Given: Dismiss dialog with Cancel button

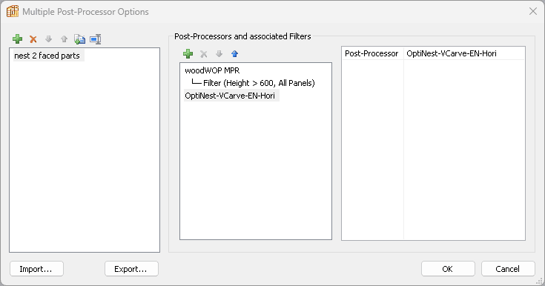Looking at the screenshot, I should pos(508,269).
